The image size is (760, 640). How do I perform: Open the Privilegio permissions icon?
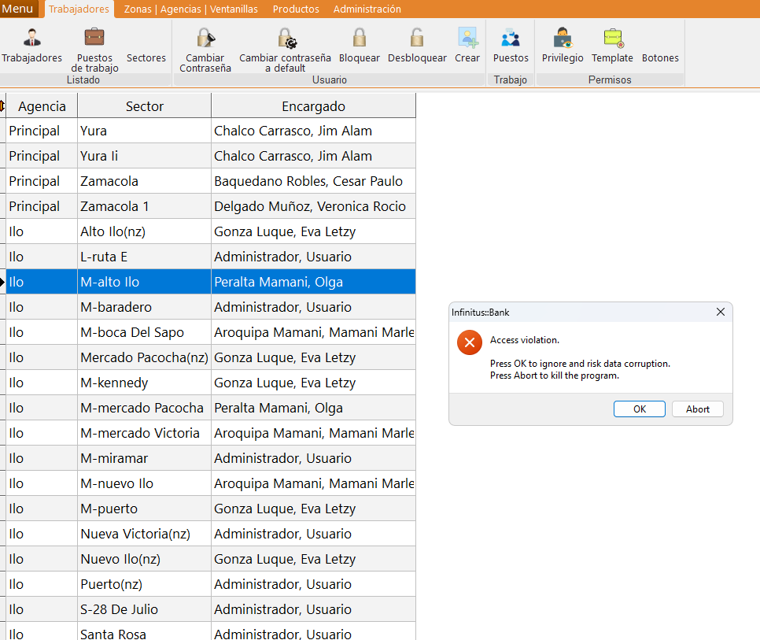pyautogui.click(x=563, y=38)
